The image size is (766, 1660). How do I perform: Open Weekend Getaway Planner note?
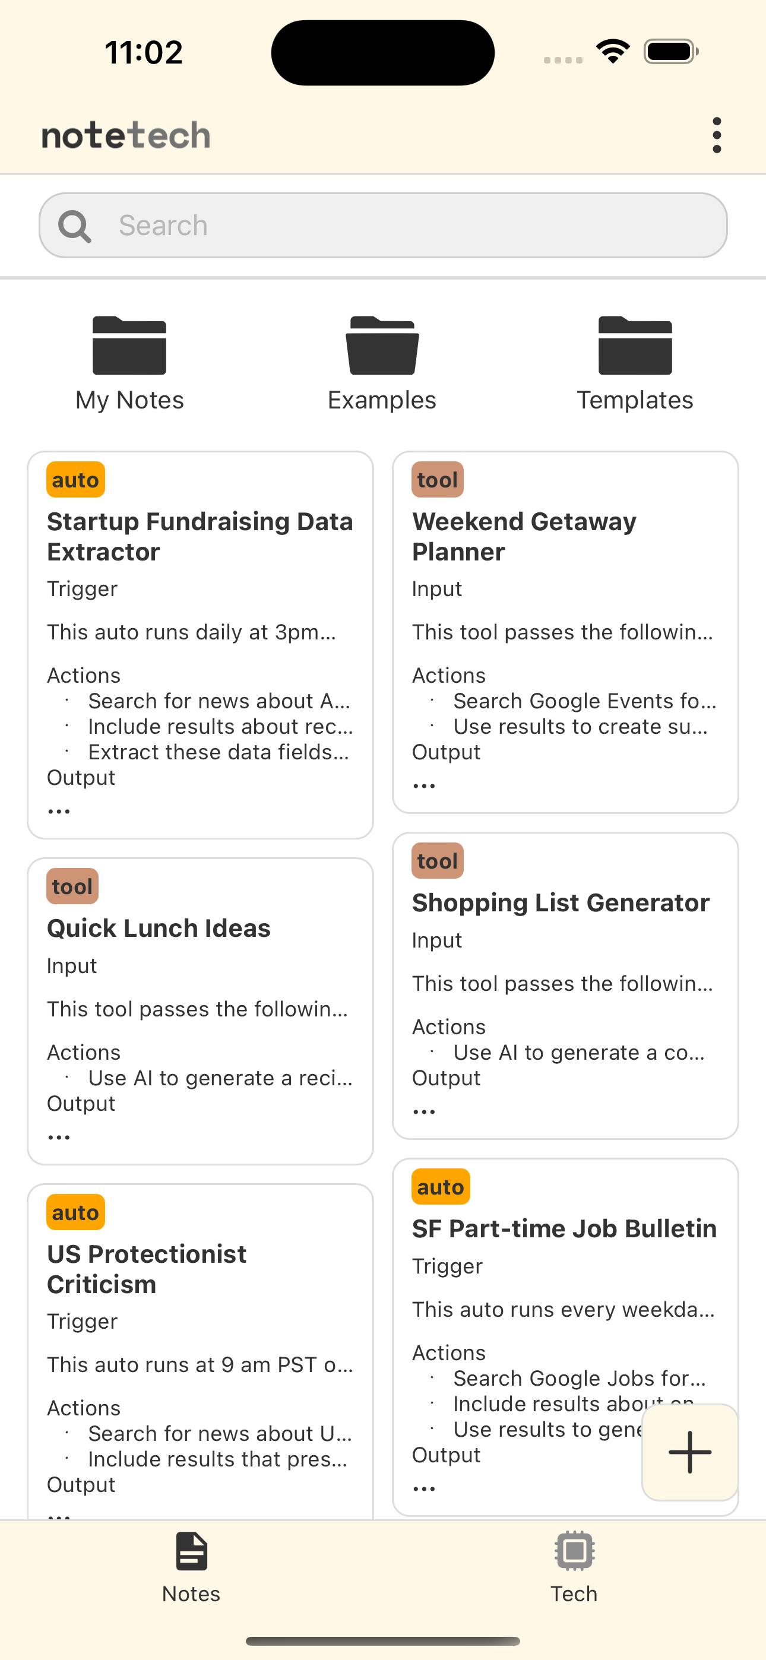tap(524, 536)
